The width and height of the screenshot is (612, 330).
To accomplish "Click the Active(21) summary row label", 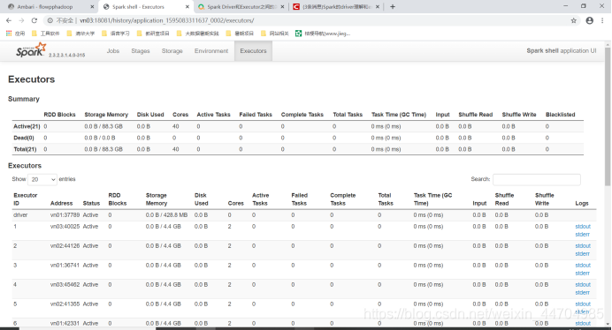I will click(27, 127).
